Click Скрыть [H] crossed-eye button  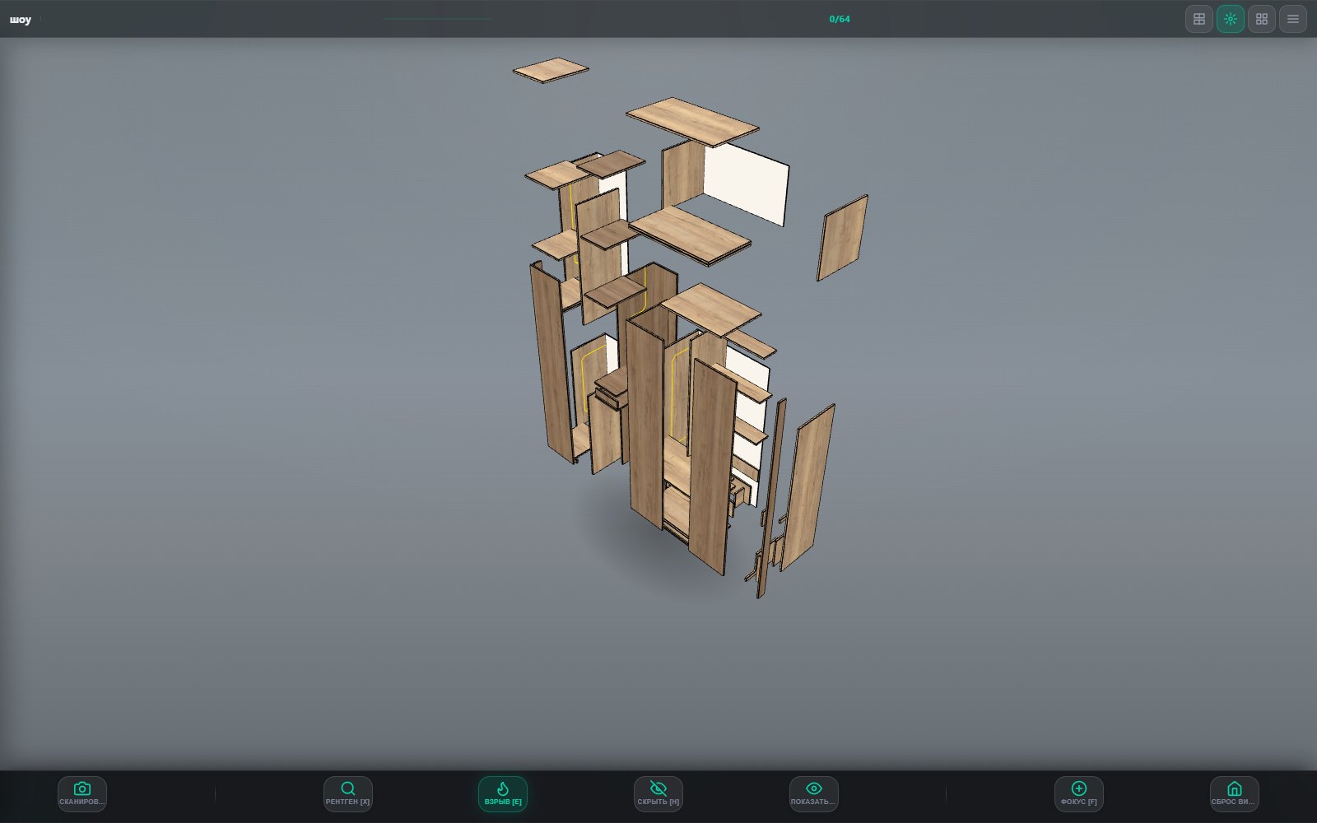[658, 794]
